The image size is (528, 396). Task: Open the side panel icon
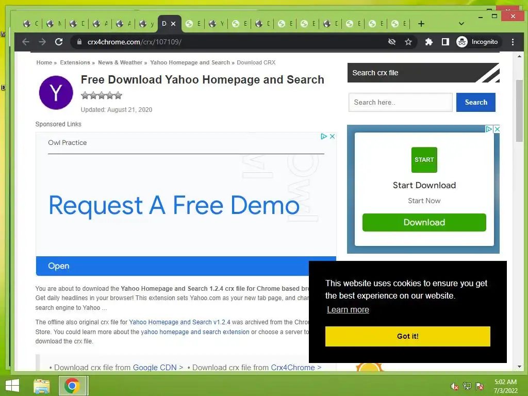[445, 42]
